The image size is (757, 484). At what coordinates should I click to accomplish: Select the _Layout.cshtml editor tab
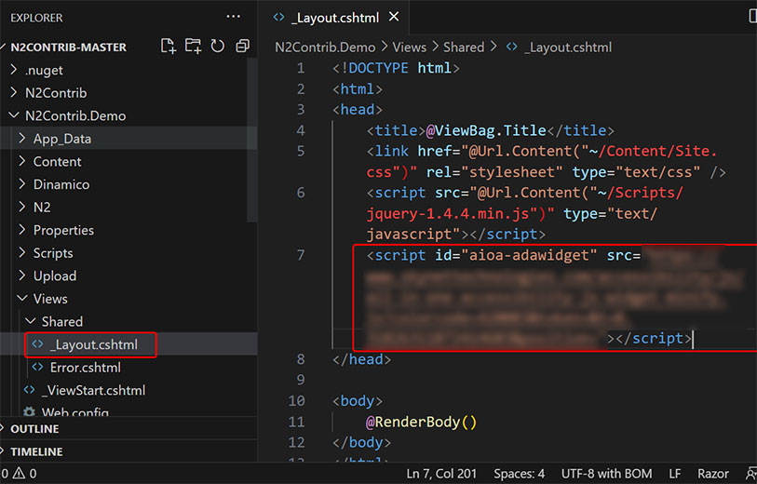334,18
